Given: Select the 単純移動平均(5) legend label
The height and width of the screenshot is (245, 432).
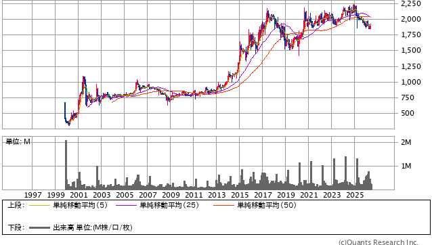Looking at the screenshot, I should (80, 205).
